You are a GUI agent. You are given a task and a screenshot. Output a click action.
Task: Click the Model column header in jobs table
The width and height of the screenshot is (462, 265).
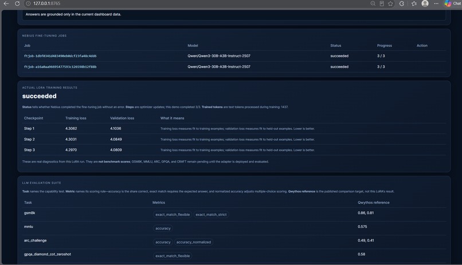click(x=193, y=46)
